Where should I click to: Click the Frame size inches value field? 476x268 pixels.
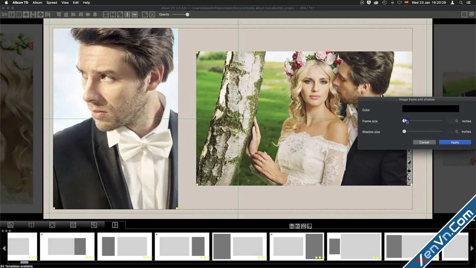(452, 121)
